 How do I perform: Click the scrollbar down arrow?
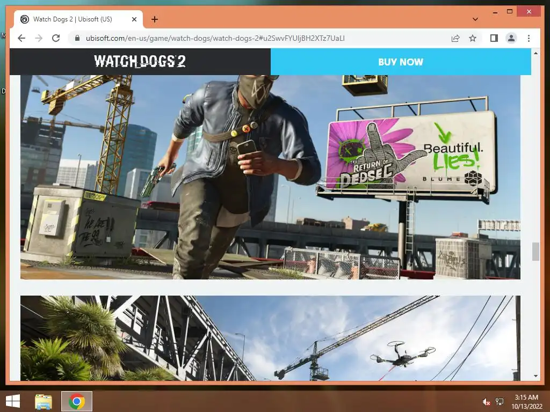pos(535,376)
